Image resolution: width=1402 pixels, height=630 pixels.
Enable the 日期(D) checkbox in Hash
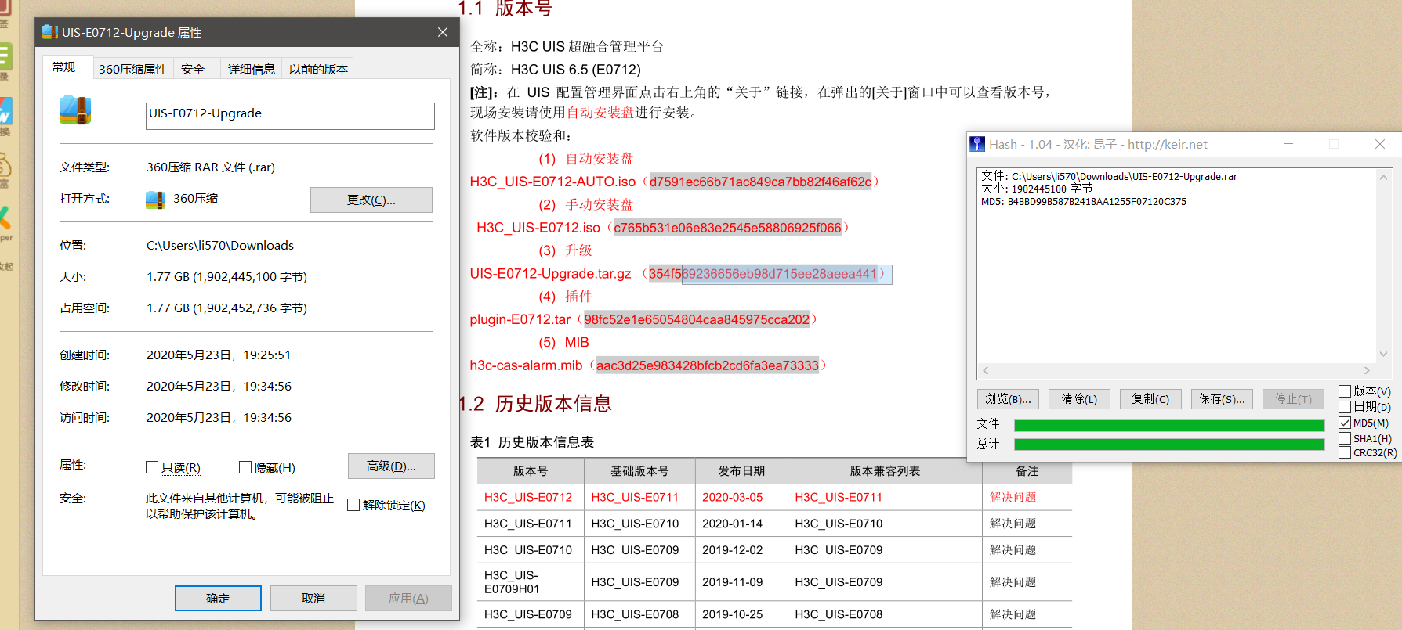1345,407
